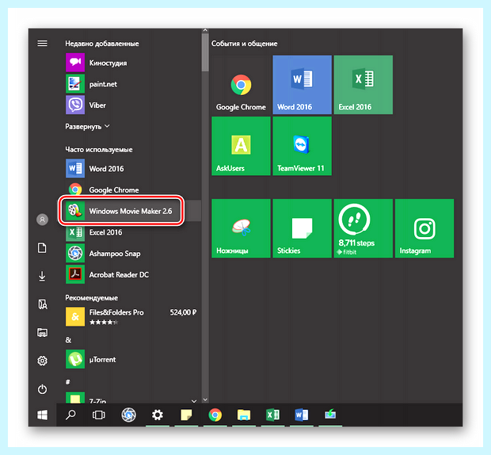Click the 'Рекомендуемые' heading
Screen dimensions: 491x455
click(x=91, y=298)
